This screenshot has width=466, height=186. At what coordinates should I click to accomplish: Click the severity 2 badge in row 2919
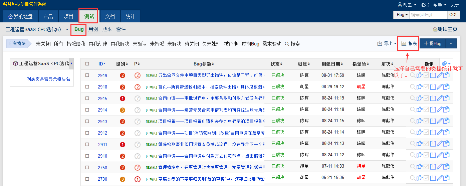(122, 75)
